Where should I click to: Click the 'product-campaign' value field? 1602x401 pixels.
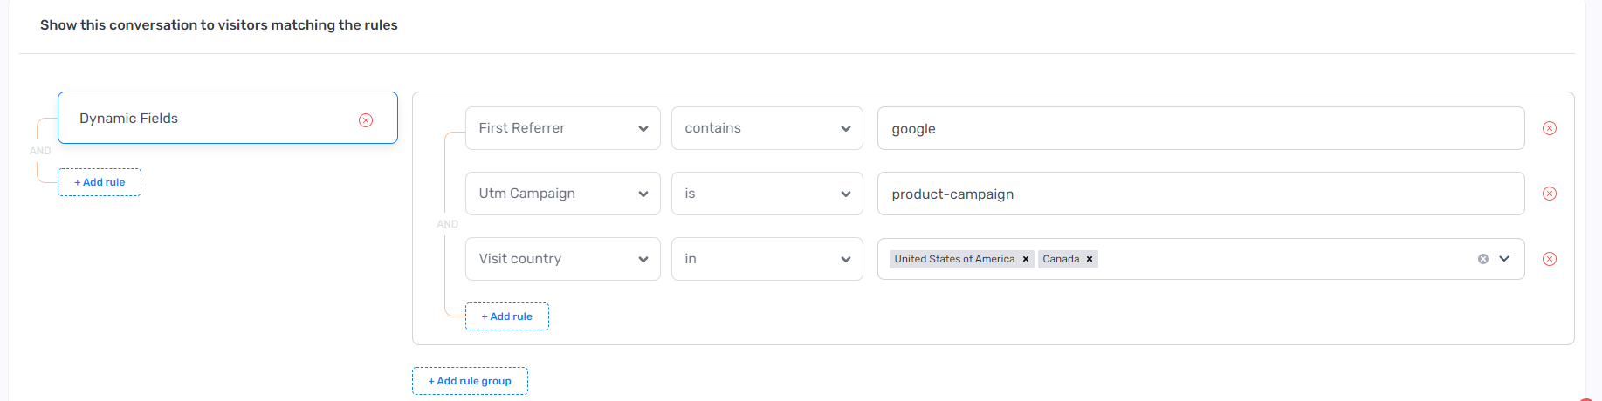[x=1200, y=194]
